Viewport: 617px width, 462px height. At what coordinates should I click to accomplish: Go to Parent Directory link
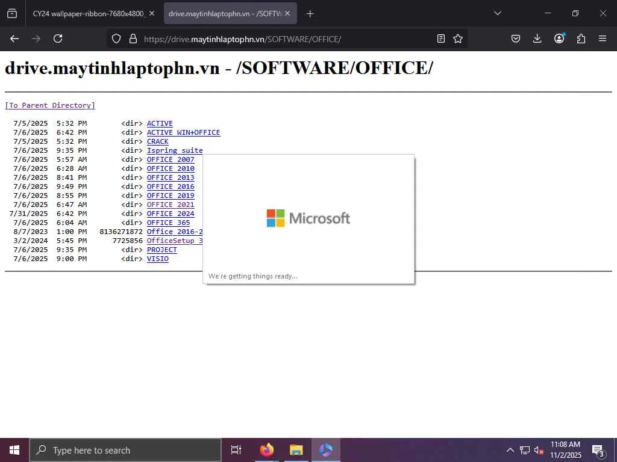(x=50, y=105)
